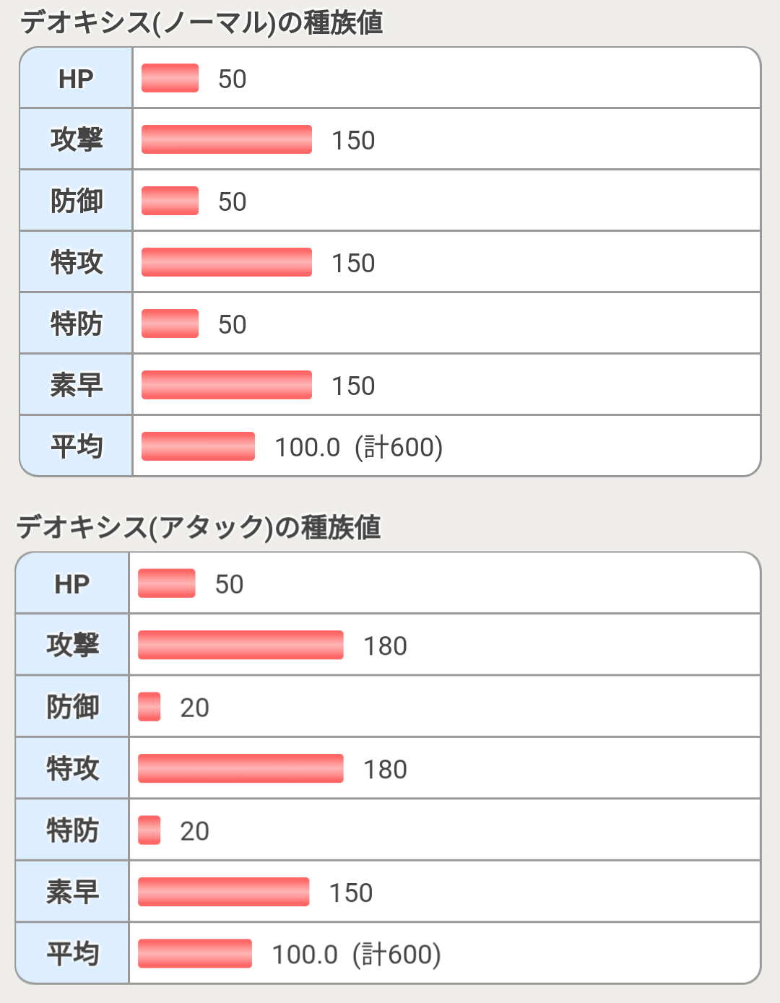This screenshot has width=780, height=1003.
Task: Select the 素早 label in Normal form table
Action: click(76, 385)
